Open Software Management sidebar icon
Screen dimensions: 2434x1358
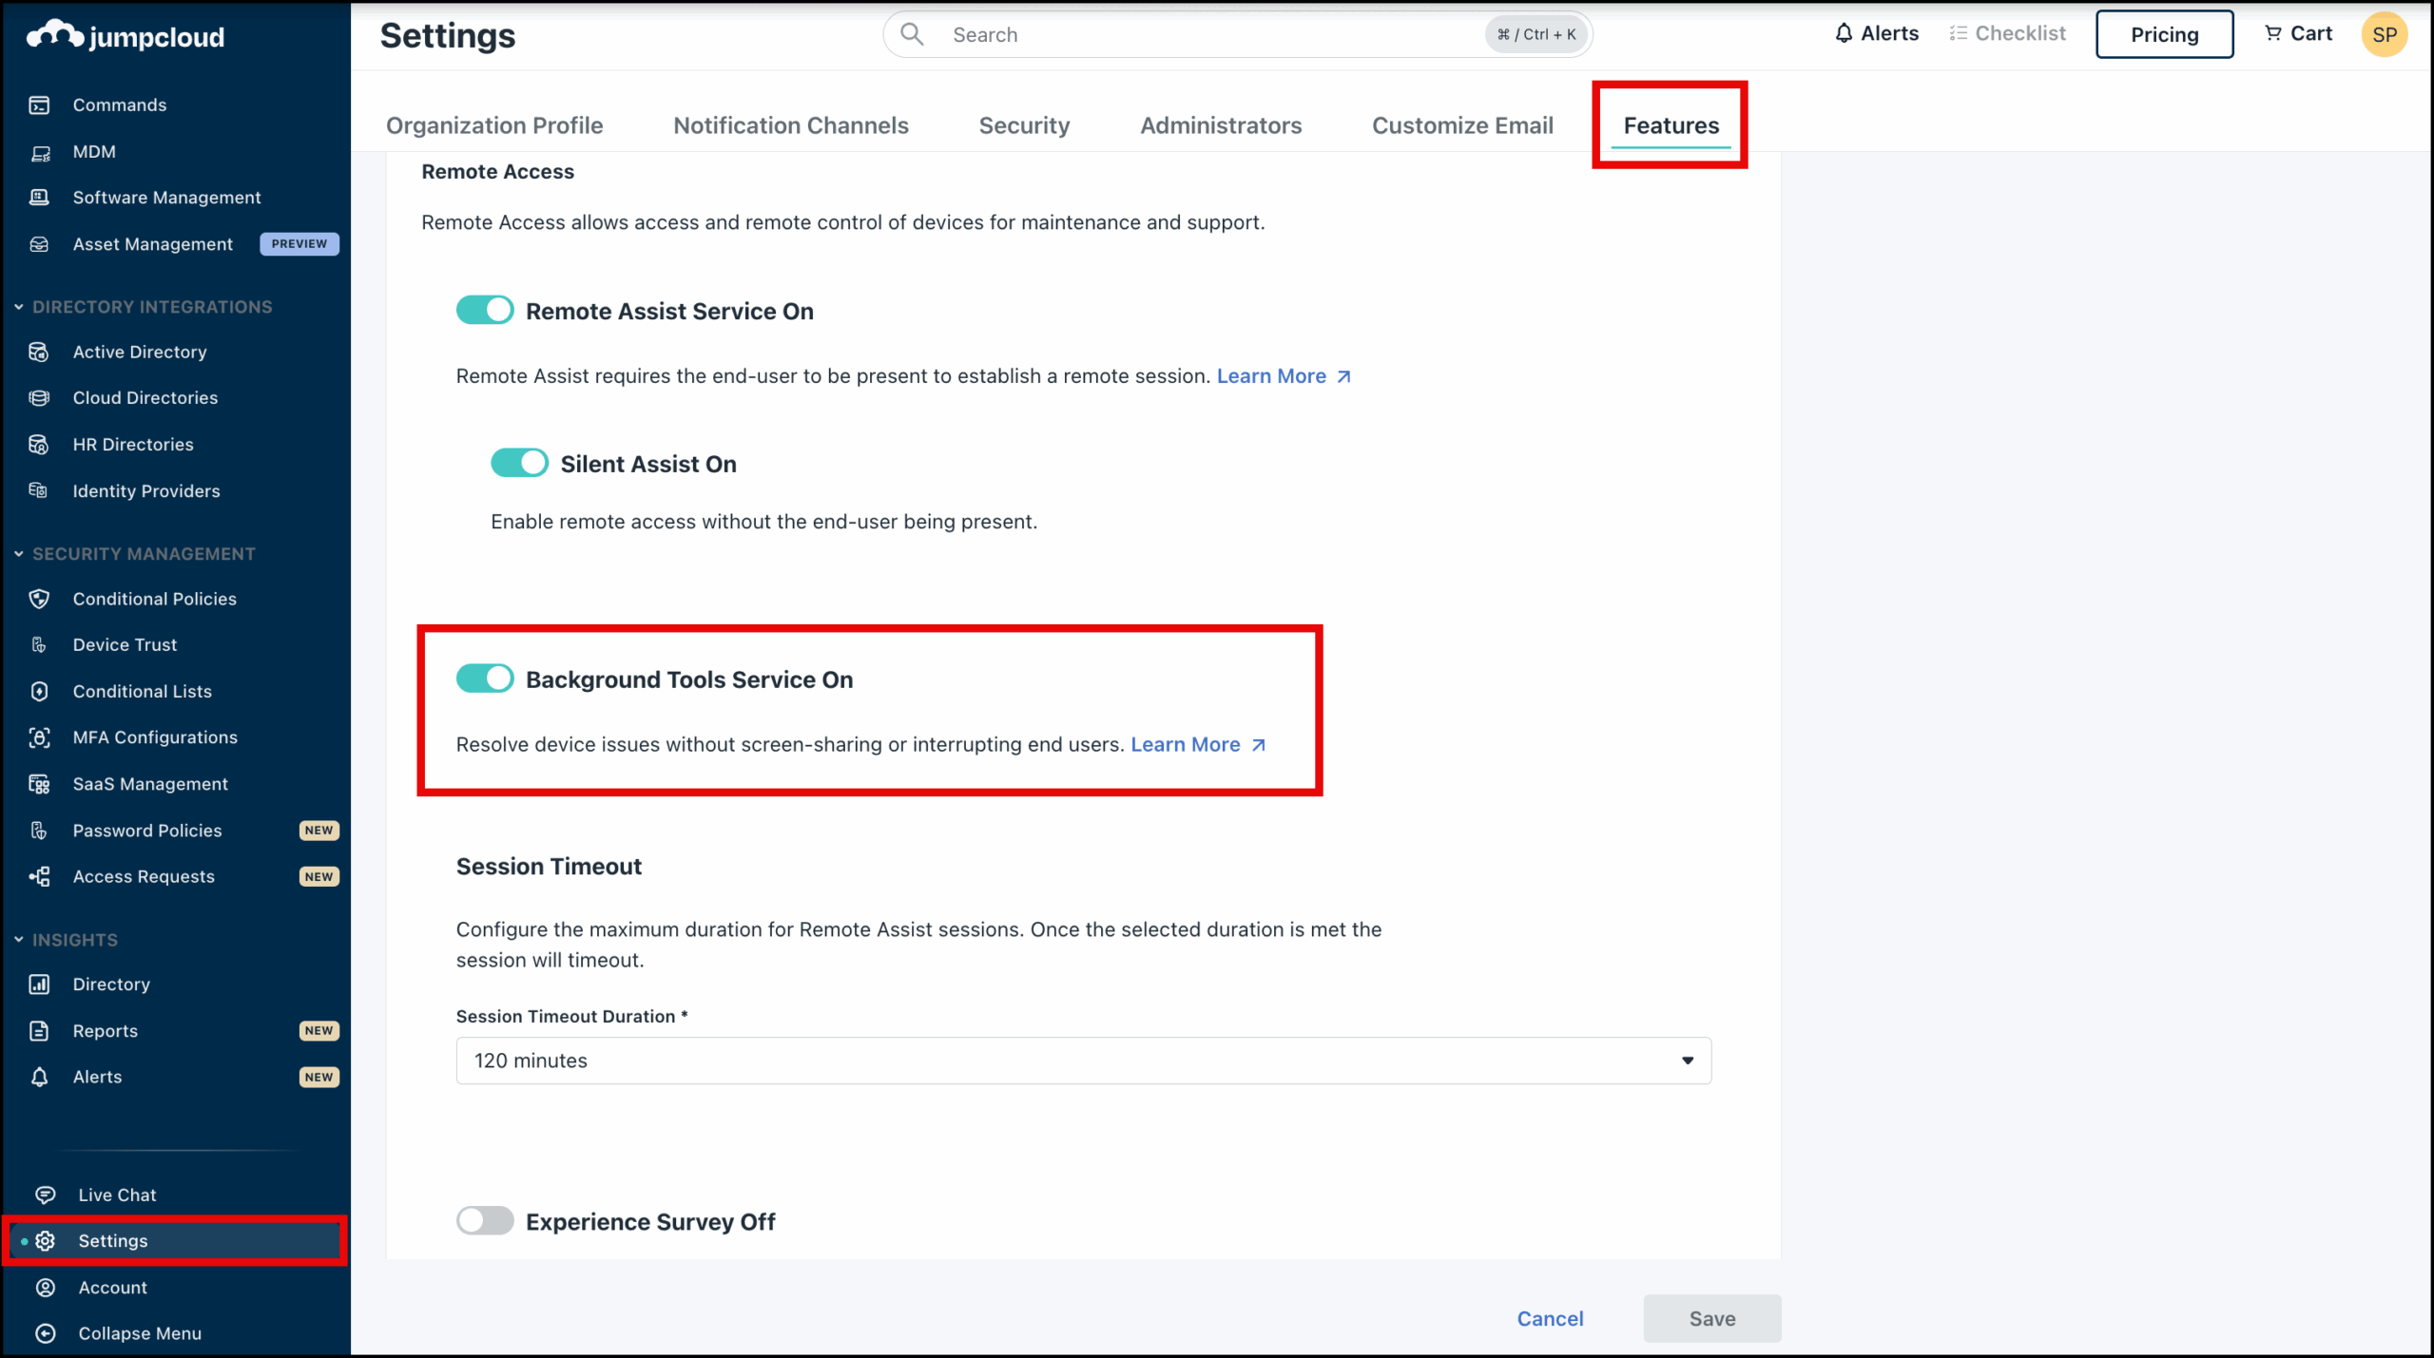coord(39,198)
